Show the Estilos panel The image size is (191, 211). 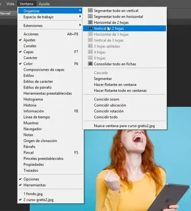click(50, 75)
